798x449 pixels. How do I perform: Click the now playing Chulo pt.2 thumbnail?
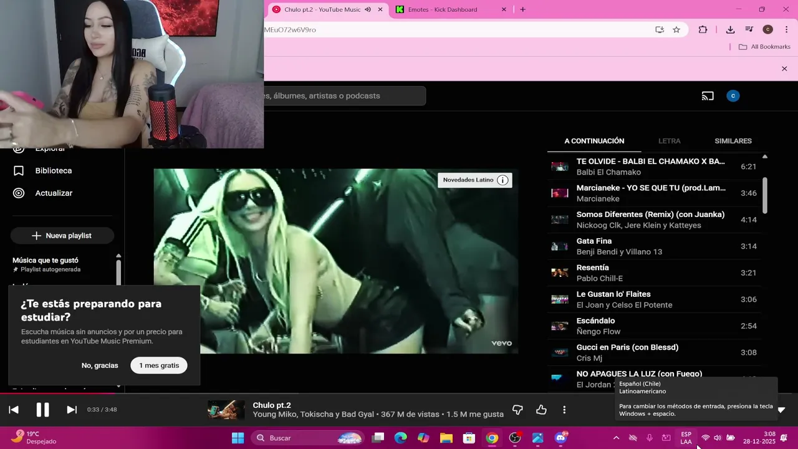[x=226, y=410]
